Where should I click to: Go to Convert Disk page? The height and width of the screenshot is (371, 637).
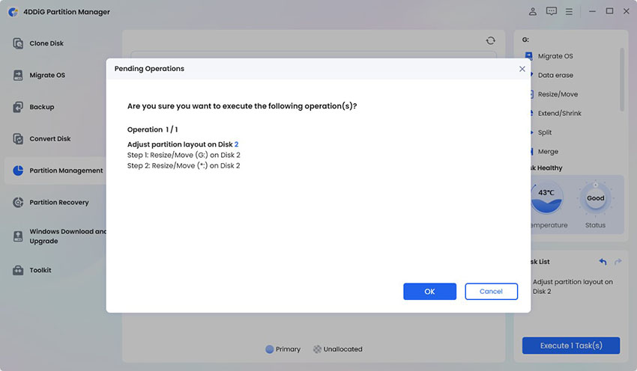point(50,138)
